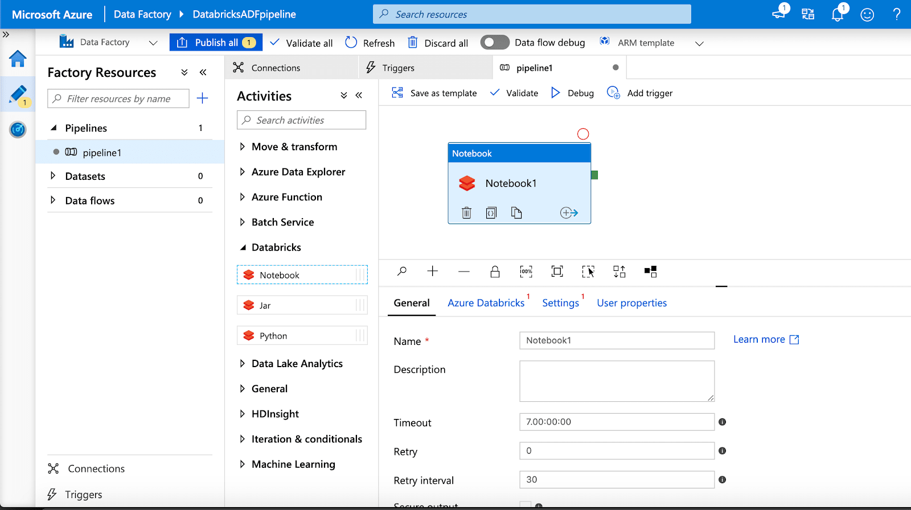The height and width of the screenshot is (510, 911).
Task: Click the Timeout input field
Action: [x=617, y=422]
